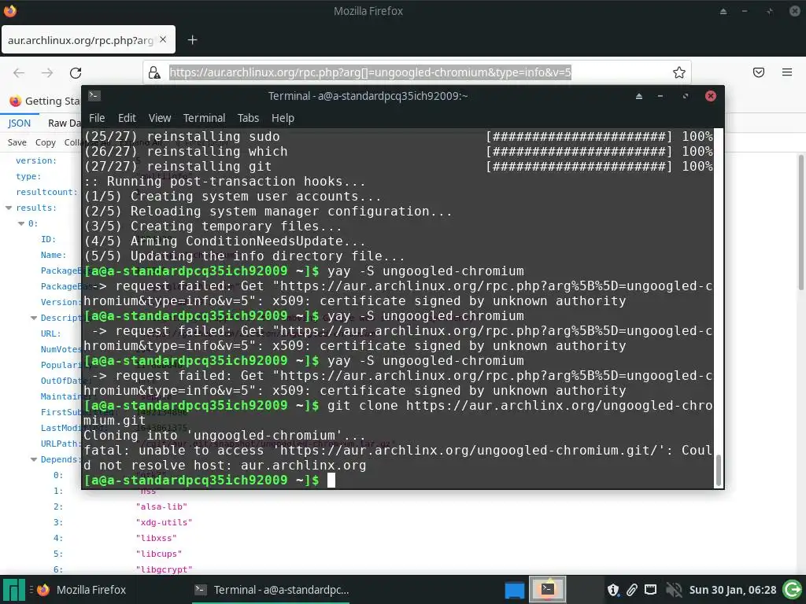Open the accessibility tray icon
The width and height of the screenshot is (806, 604).
[612, 590]
